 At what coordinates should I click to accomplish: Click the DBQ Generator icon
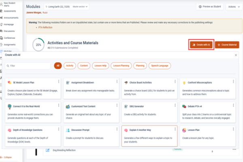click(x=126, y=107)
